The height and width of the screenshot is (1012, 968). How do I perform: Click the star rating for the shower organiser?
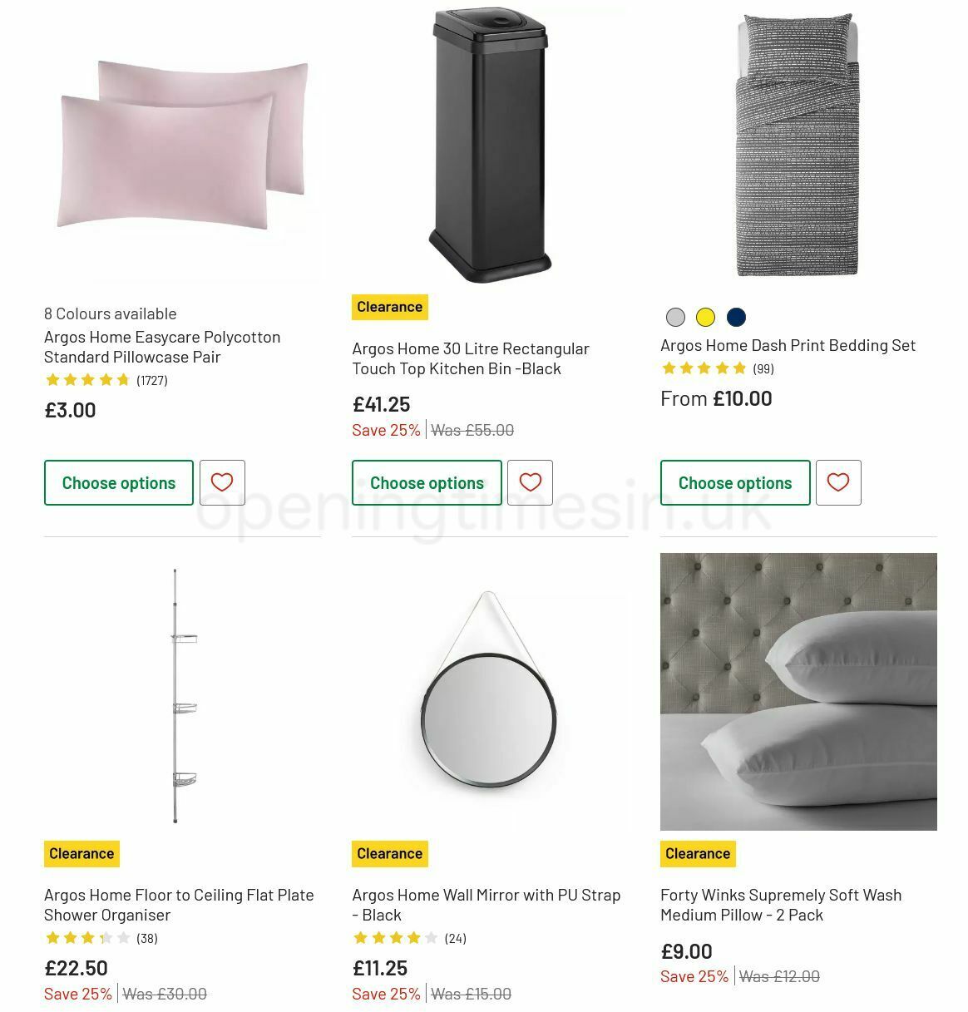coord(87,937)
